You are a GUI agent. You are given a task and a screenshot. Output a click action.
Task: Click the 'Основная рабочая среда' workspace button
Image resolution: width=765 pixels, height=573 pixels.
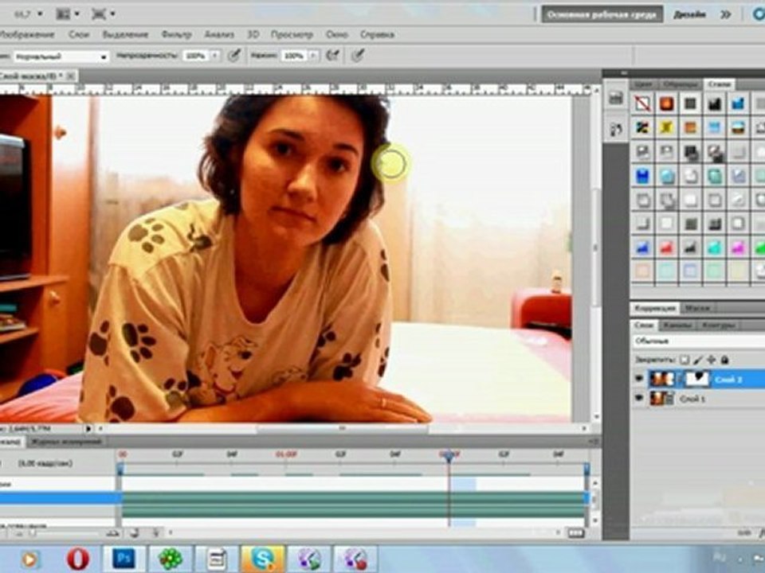[602, 14]
